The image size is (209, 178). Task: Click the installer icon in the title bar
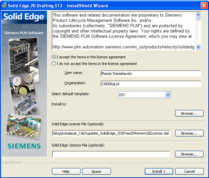[4, 6]
